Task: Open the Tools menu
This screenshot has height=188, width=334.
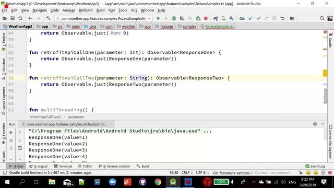Action: 123,10
